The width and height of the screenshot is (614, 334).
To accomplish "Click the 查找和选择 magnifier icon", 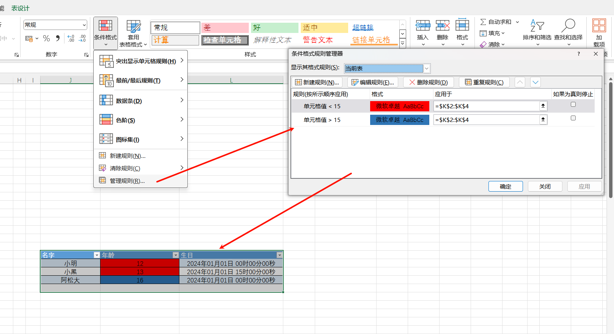I will coord(568,26).
